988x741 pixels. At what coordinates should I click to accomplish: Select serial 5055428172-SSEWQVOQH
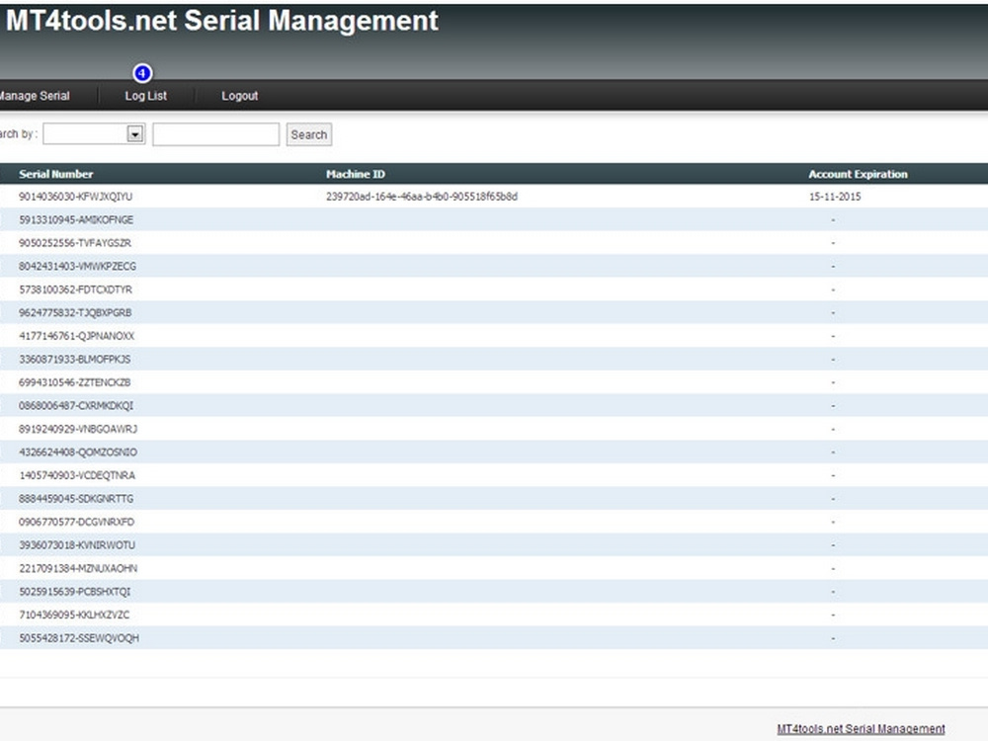click(79, 638)
